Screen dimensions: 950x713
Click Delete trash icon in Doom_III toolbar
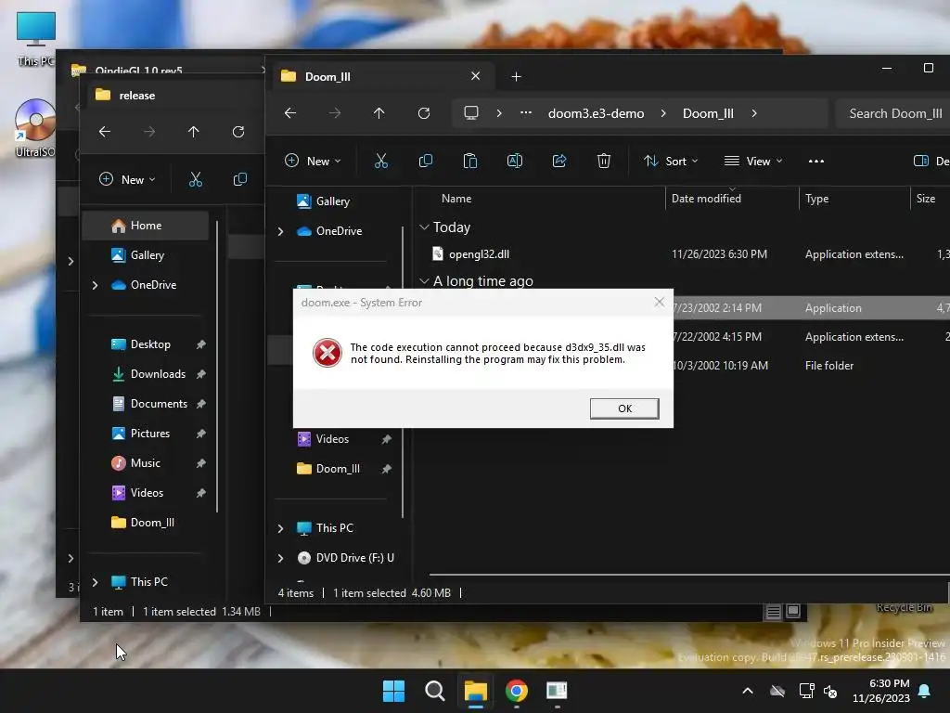tap(603, 161)
